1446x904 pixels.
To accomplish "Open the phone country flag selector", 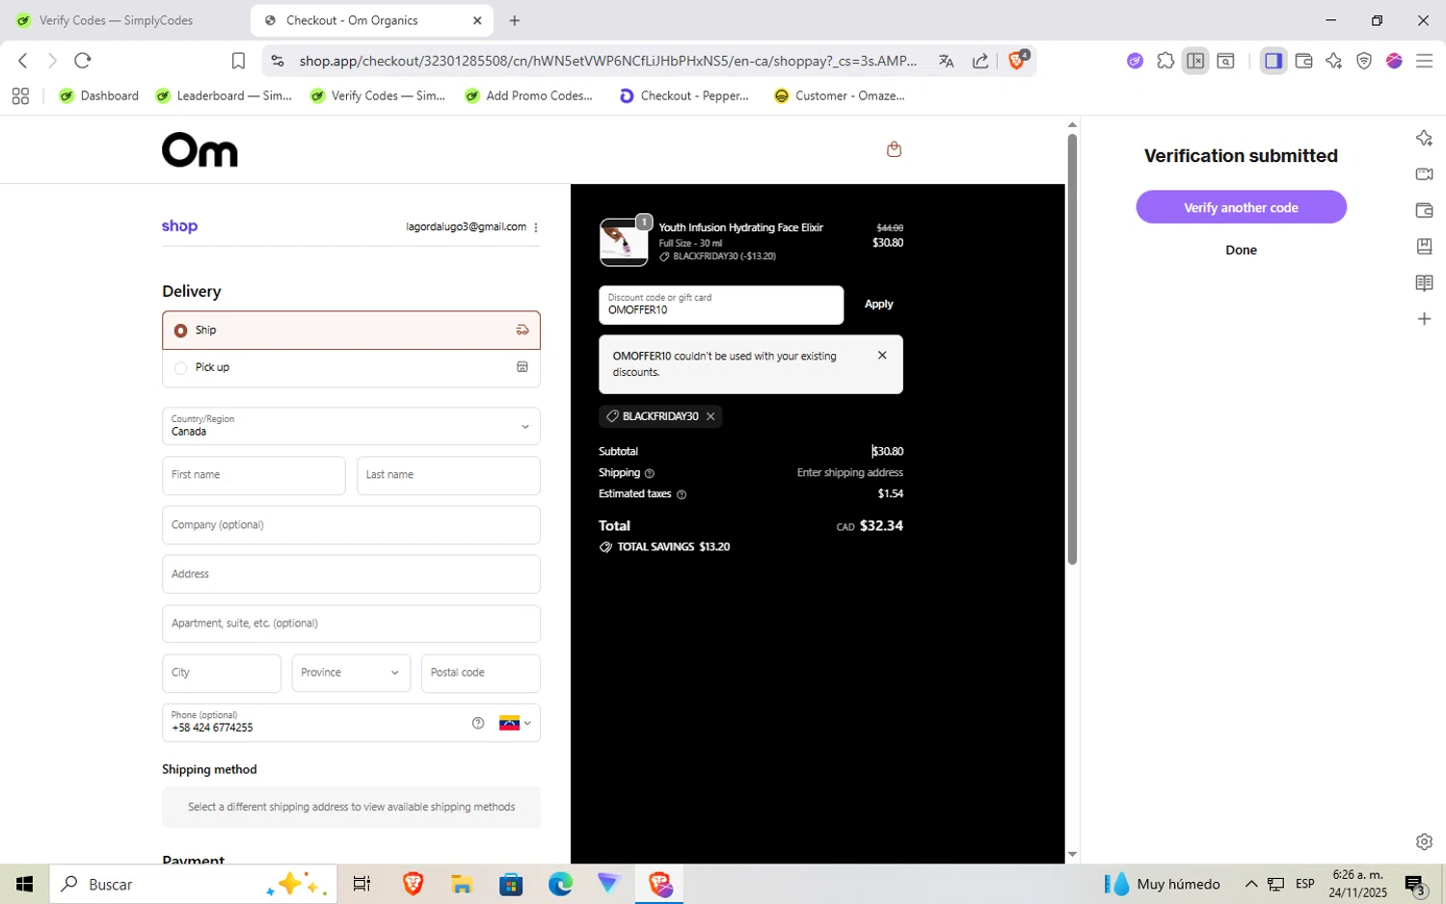I will (515, 723).
